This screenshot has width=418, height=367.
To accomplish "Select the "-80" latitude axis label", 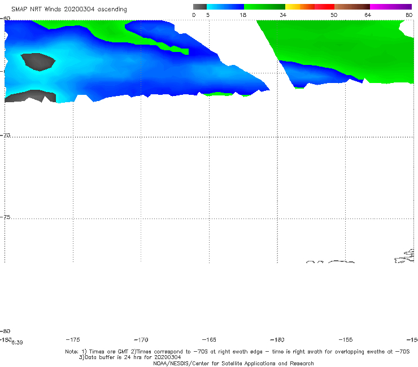I will pos(5,331).
